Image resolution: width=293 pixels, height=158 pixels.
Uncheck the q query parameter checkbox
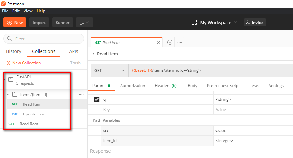[97, 99]
